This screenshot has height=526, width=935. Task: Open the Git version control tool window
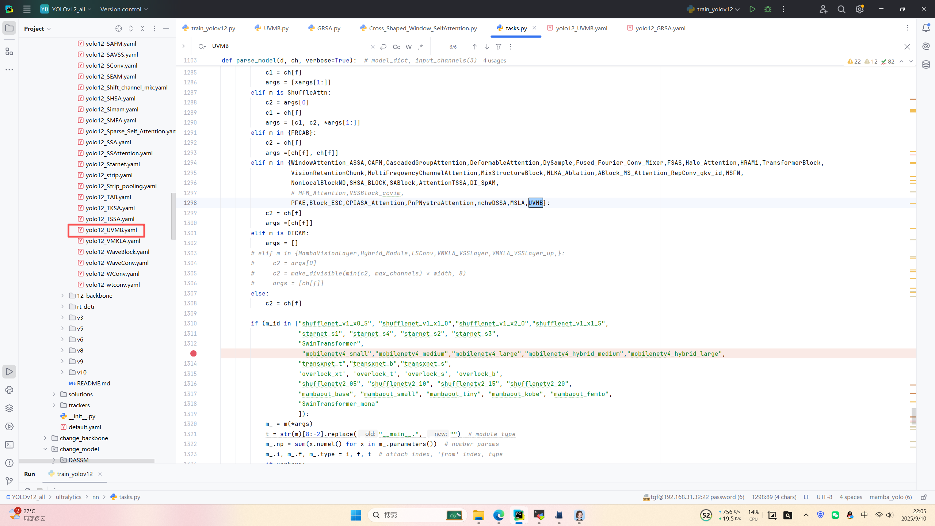pos(9,481)
